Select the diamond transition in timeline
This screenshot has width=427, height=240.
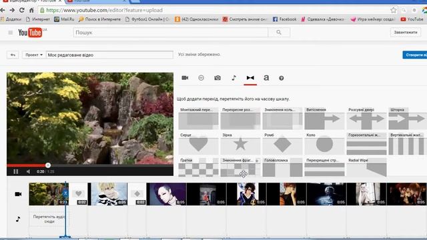tap(137, 194)
